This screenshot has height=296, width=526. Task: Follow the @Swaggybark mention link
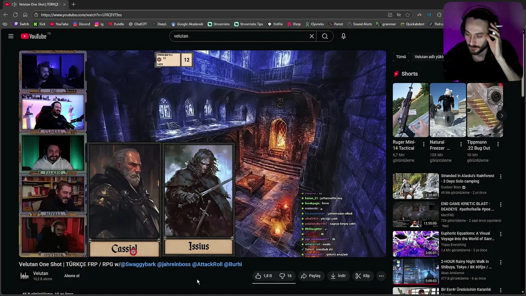tap(138, 264)
